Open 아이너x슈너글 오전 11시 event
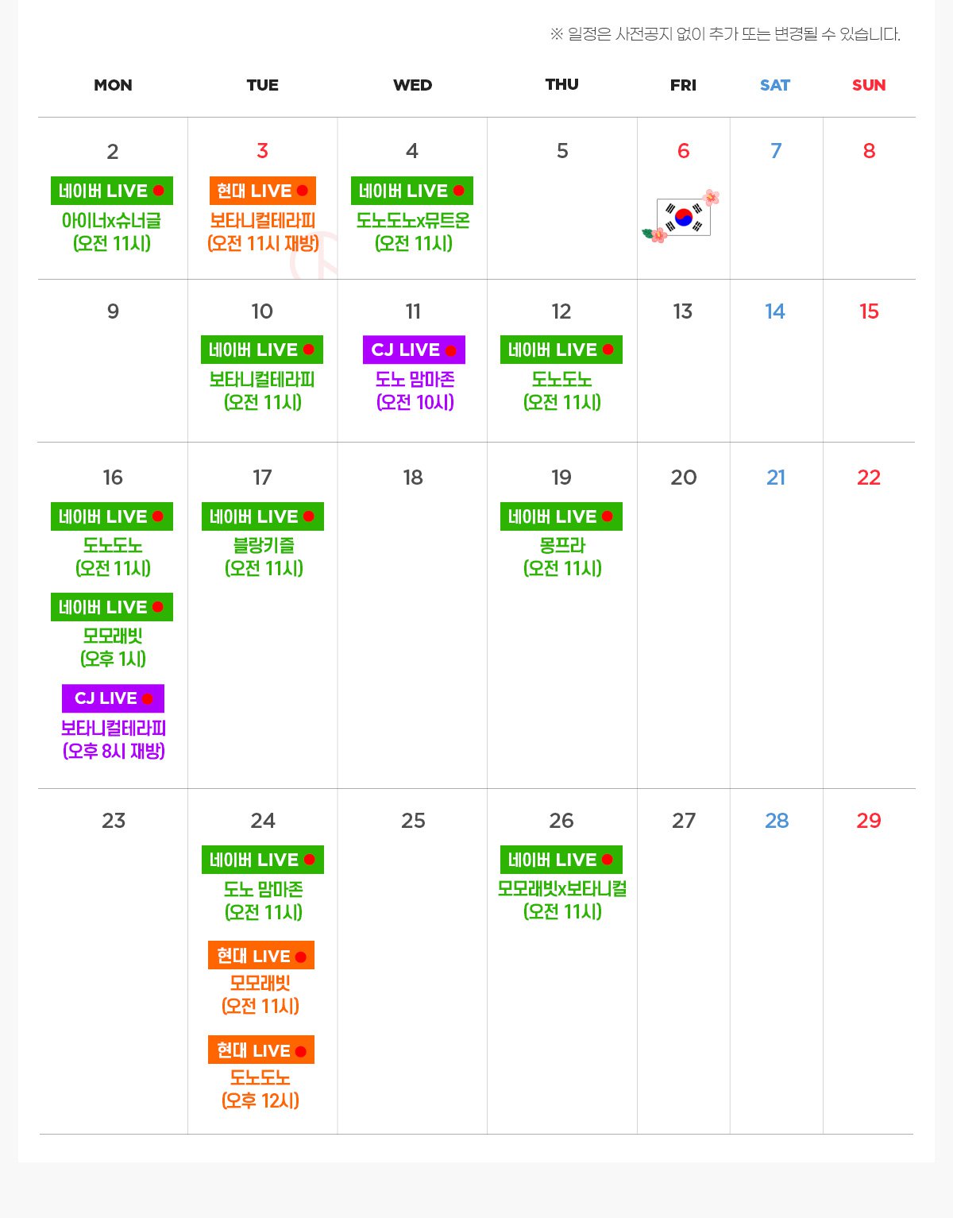Viewport: 953px width, 1218px height. [112, 231]
